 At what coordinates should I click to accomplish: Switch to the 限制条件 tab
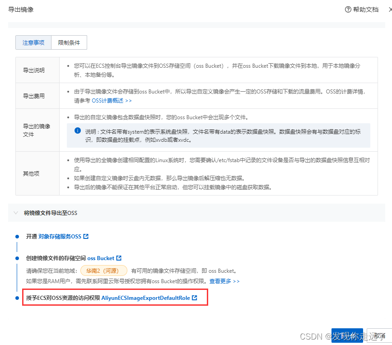point(69,42)
